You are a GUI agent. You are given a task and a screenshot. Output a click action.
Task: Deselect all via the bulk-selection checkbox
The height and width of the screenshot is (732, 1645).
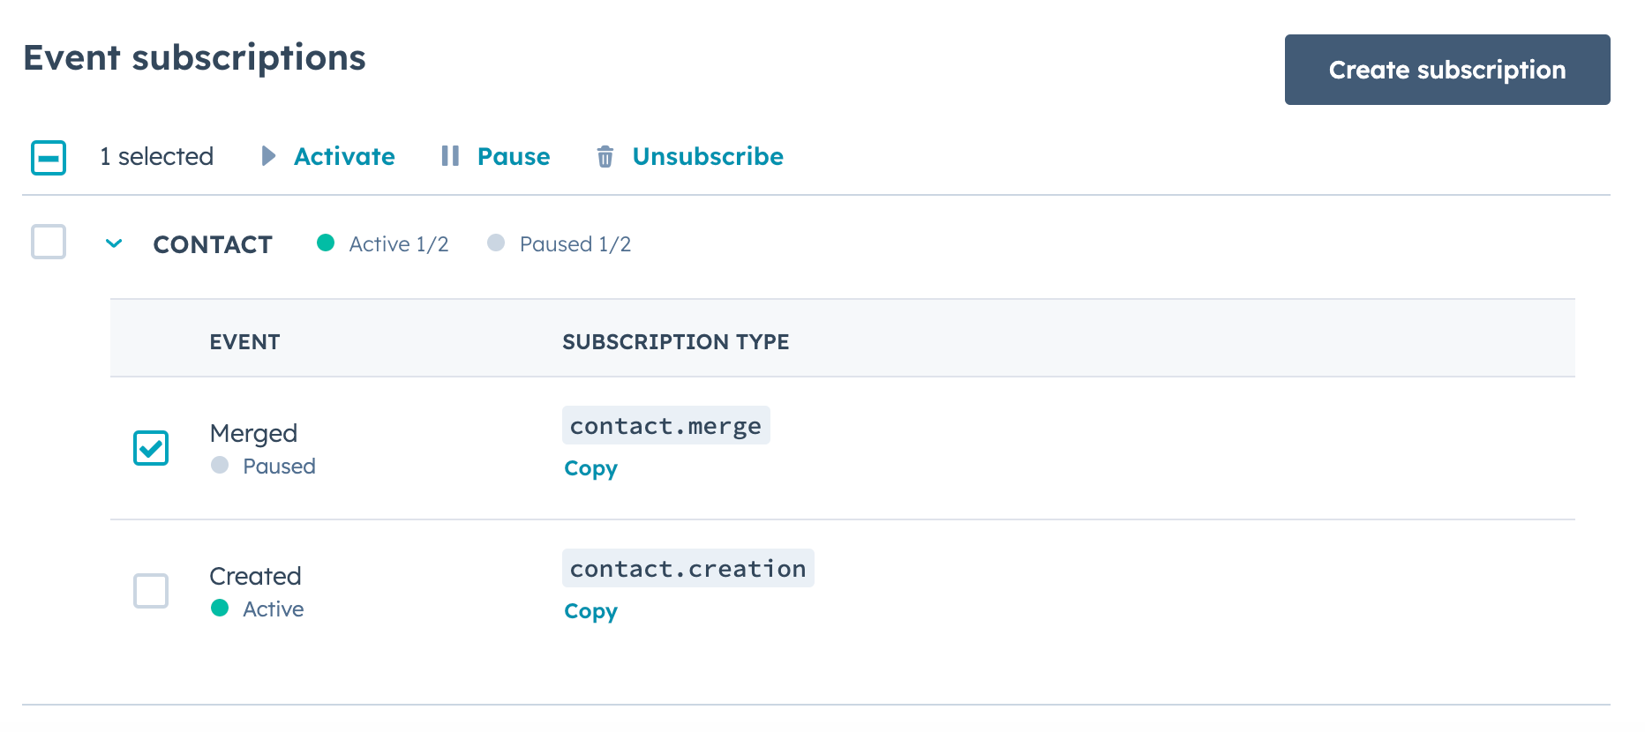tap(49, 158)
